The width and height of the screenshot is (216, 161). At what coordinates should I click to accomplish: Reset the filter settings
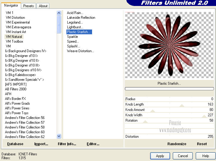coord(202,144)
